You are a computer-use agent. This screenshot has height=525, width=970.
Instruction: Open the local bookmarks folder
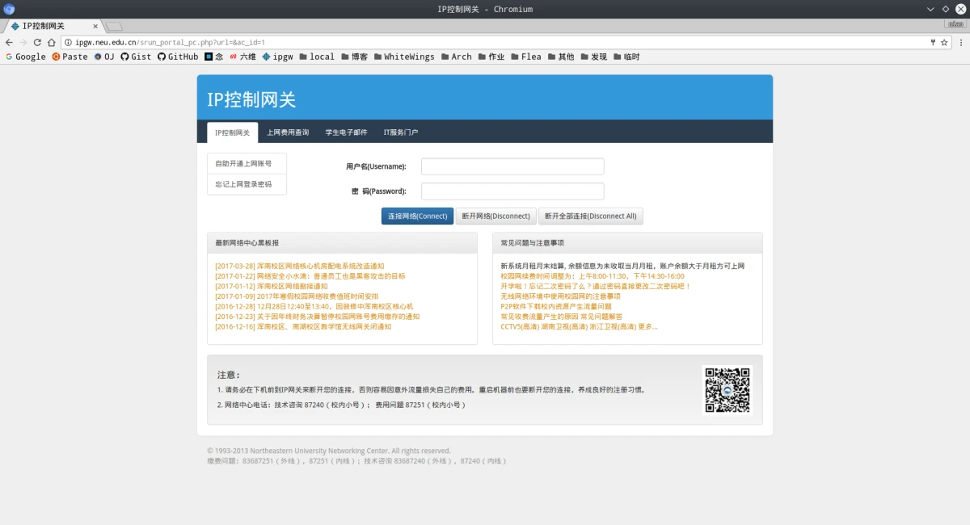(x=316, y=57)
